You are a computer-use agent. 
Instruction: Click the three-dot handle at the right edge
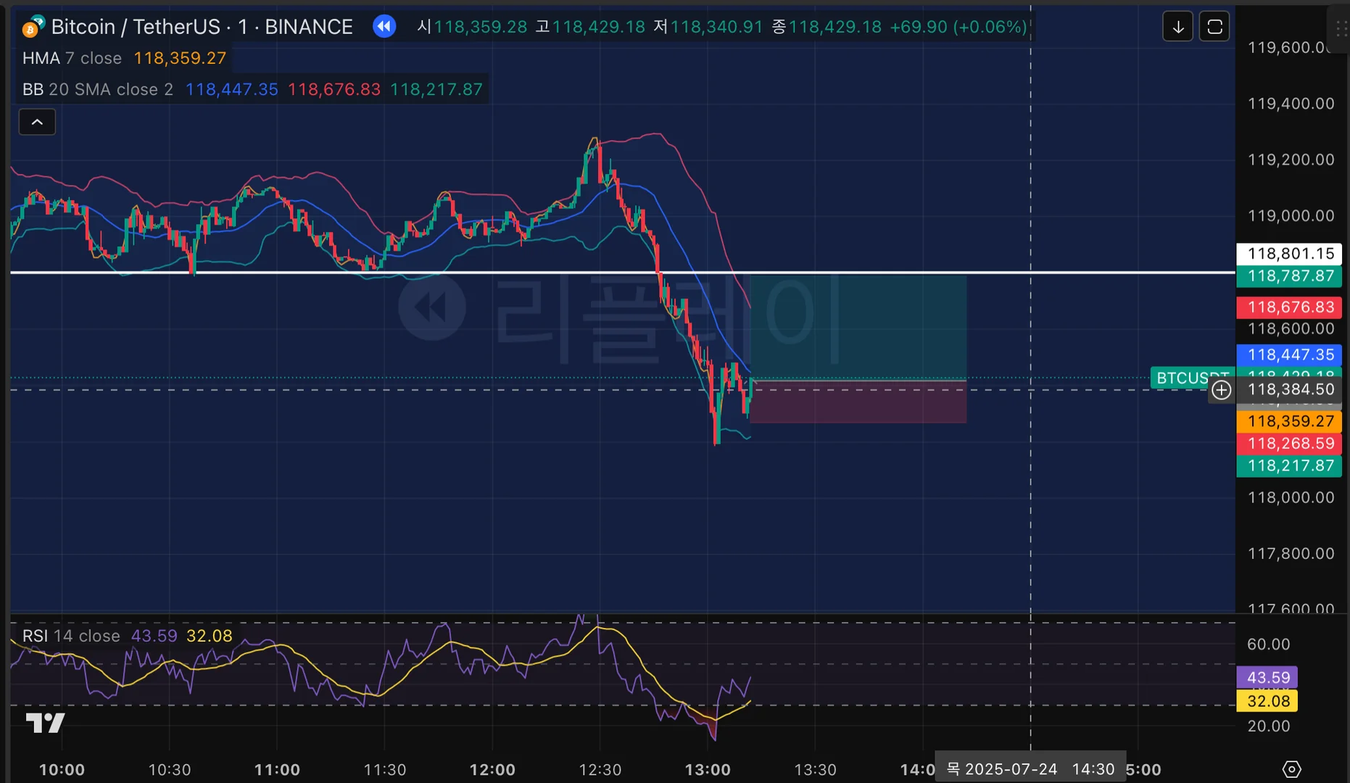click(x=1341, y=29)
